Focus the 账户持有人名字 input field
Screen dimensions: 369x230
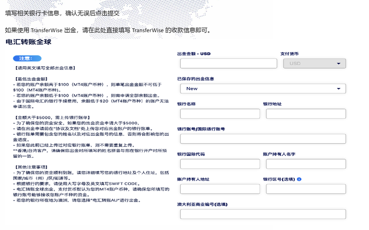click(x=306, y=164)
